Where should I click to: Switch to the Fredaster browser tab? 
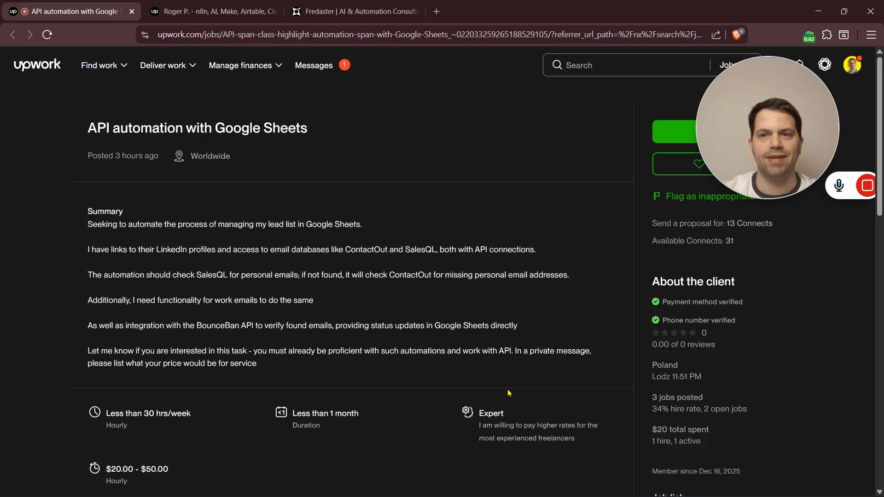[357, 12]
